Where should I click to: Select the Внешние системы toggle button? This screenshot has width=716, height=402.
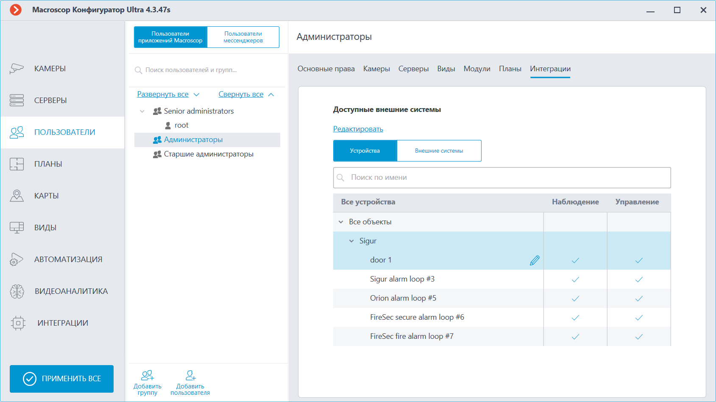coord(439,151)
